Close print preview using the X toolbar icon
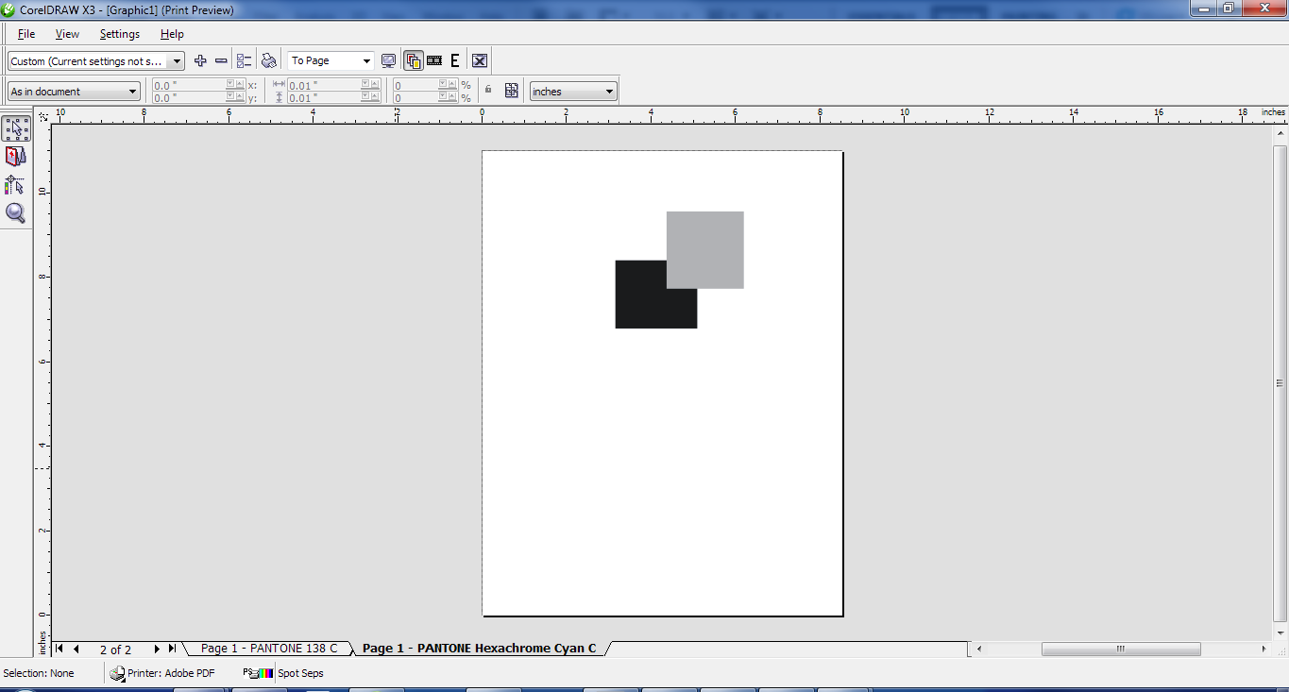Image resolution: width=1289 pixels, height=692 pixels. (x=480, y=60)
